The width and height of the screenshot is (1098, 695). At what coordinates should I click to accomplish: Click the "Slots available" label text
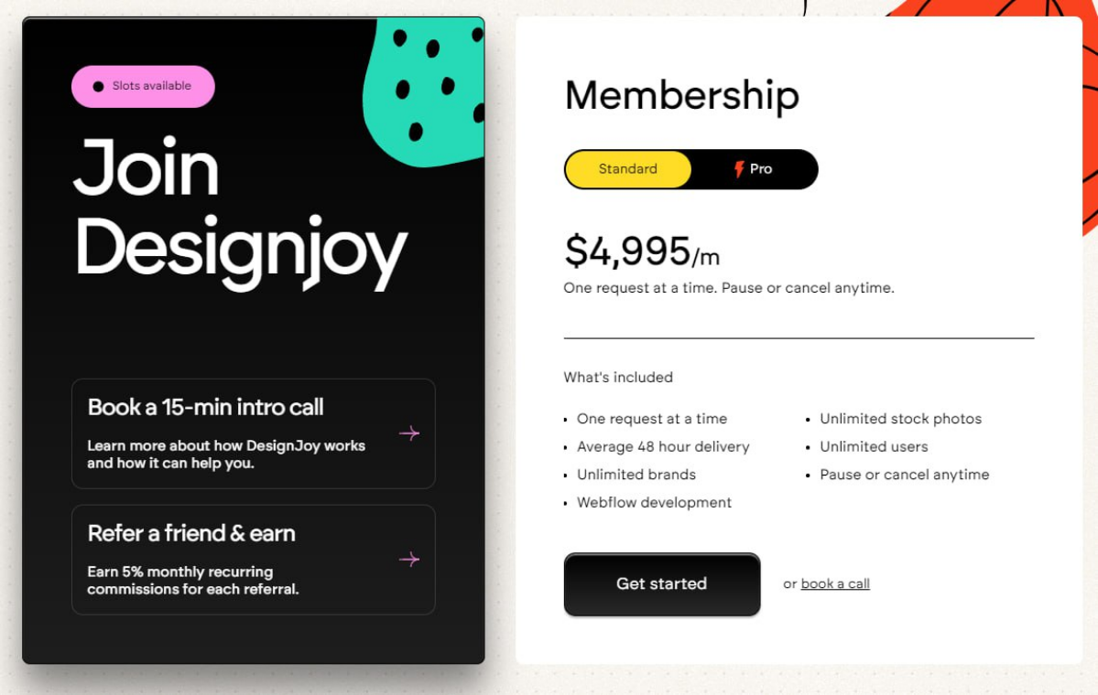(x=152, y=86)
